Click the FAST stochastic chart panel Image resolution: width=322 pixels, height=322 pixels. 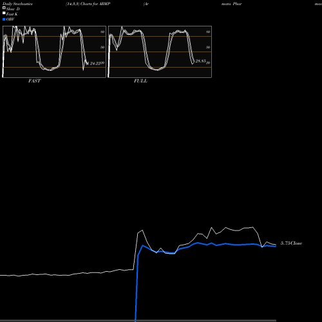54,52
